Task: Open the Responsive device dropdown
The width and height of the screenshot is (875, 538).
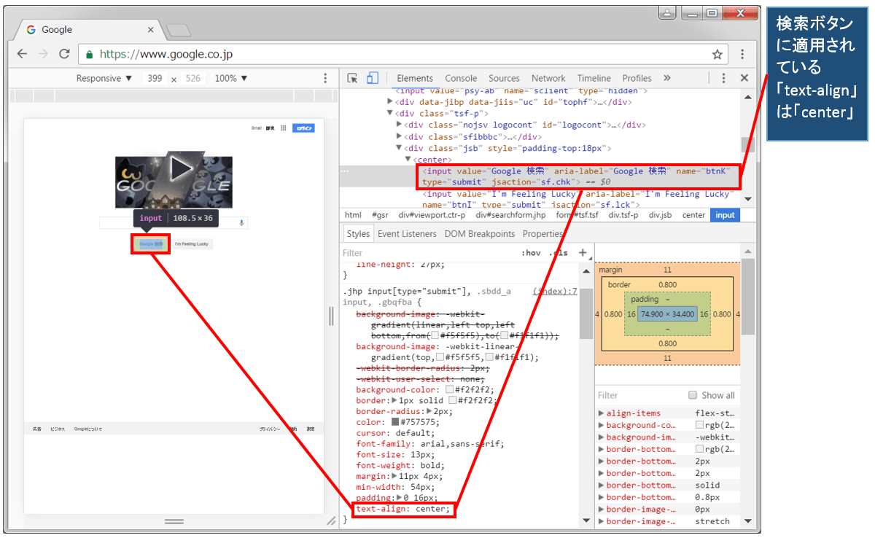Action: point(106,78)
